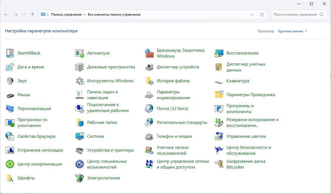Click the Дисковые пространства drives icon
The height and width of the screenshot is (194, 331).
coord(80,67)
